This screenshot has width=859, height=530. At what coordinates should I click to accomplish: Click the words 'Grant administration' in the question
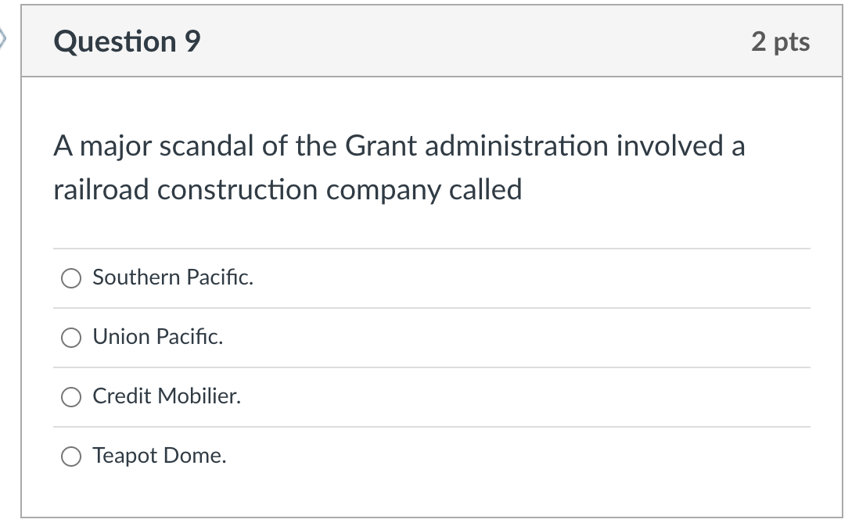coord(476,146)
